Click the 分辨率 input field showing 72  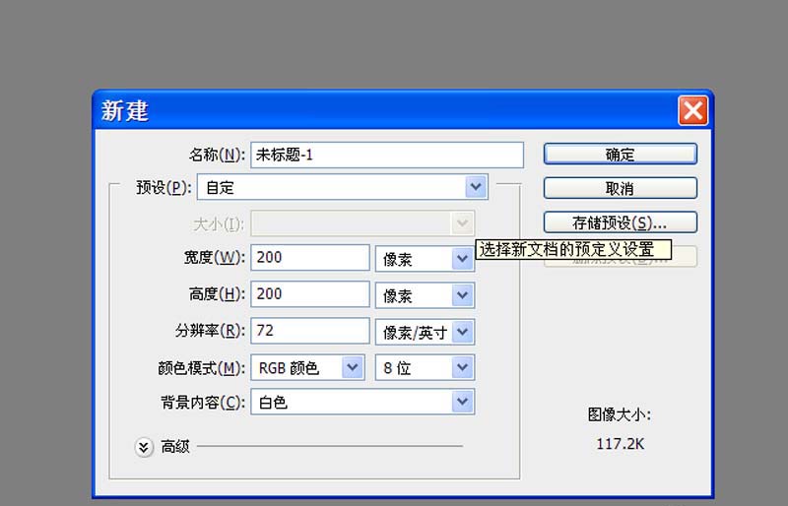[x=310, y=332]
